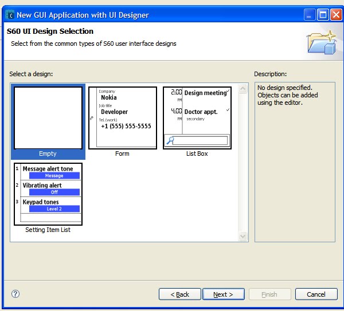This screenshot has width=344, height=311.
Task: Click the scroll up arrow of design list
Action: pos(243,89)
